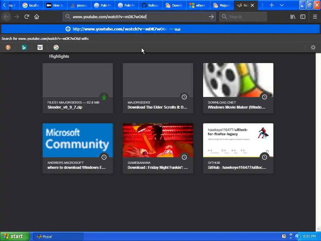Click 'GitHub - hawkeye116477/uBloc...' title
321x241 pixels.
coord(237,168)
